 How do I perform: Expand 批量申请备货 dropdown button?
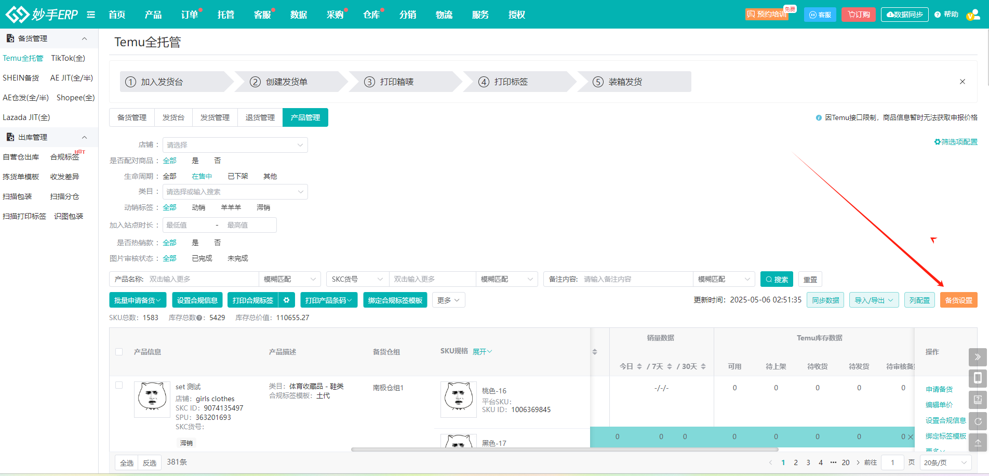pos(138,300)
